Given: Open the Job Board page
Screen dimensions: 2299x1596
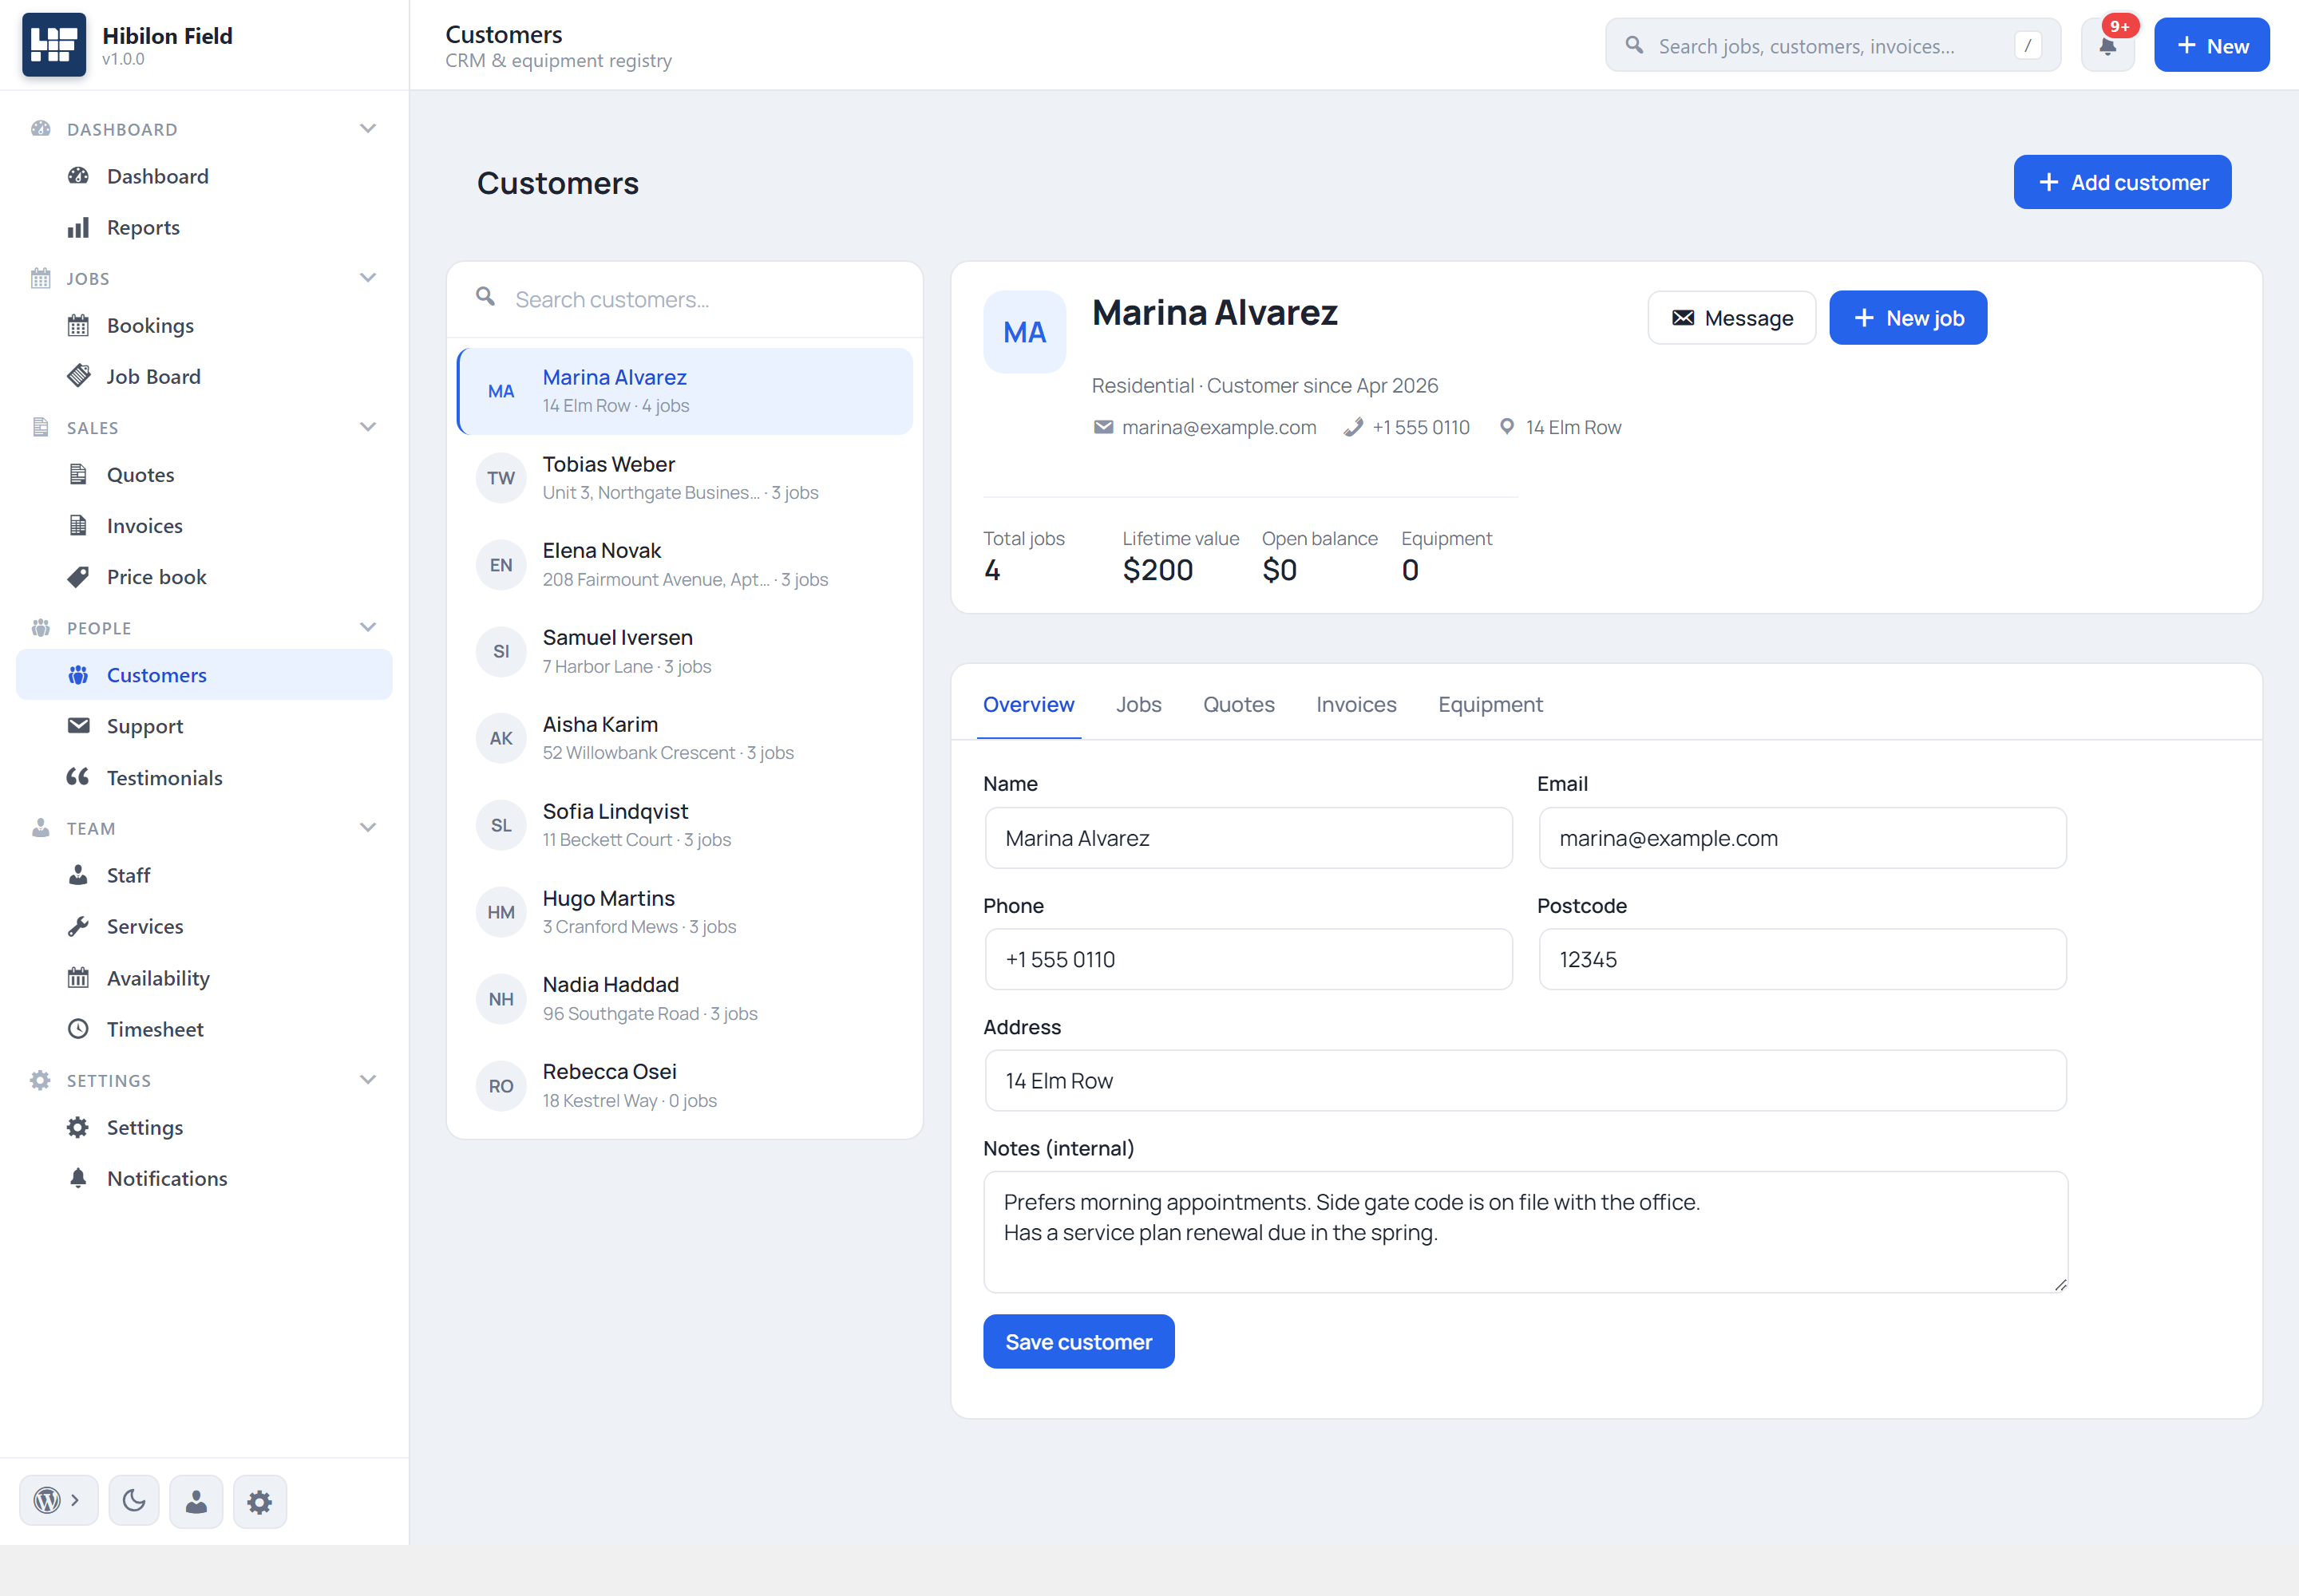Looking at the screenshot, I should (204, 376).
